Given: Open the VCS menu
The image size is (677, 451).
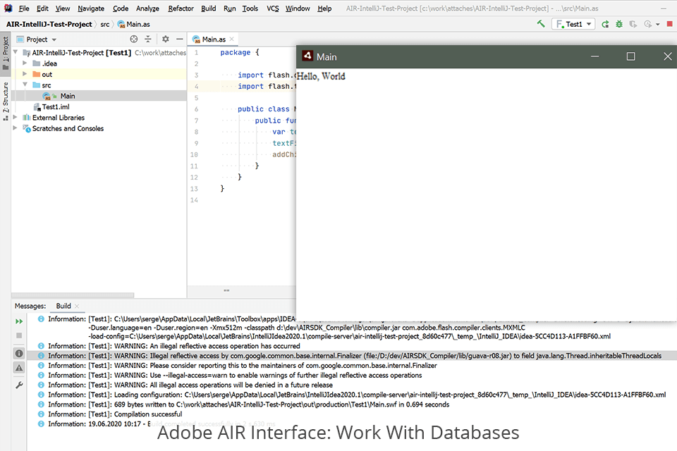Looking at the screenshot, I should [273, 8].
